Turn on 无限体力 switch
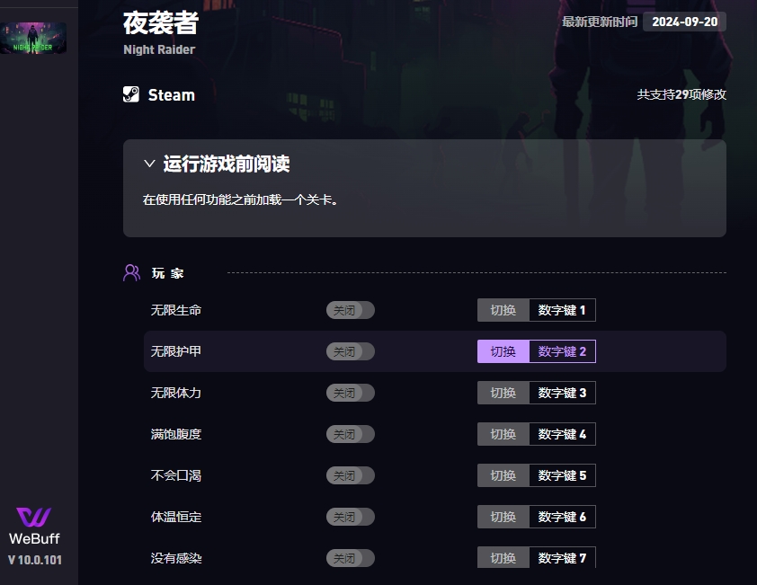 351,393
